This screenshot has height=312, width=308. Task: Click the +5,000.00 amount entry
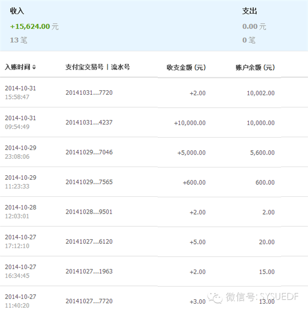[191, 153]
